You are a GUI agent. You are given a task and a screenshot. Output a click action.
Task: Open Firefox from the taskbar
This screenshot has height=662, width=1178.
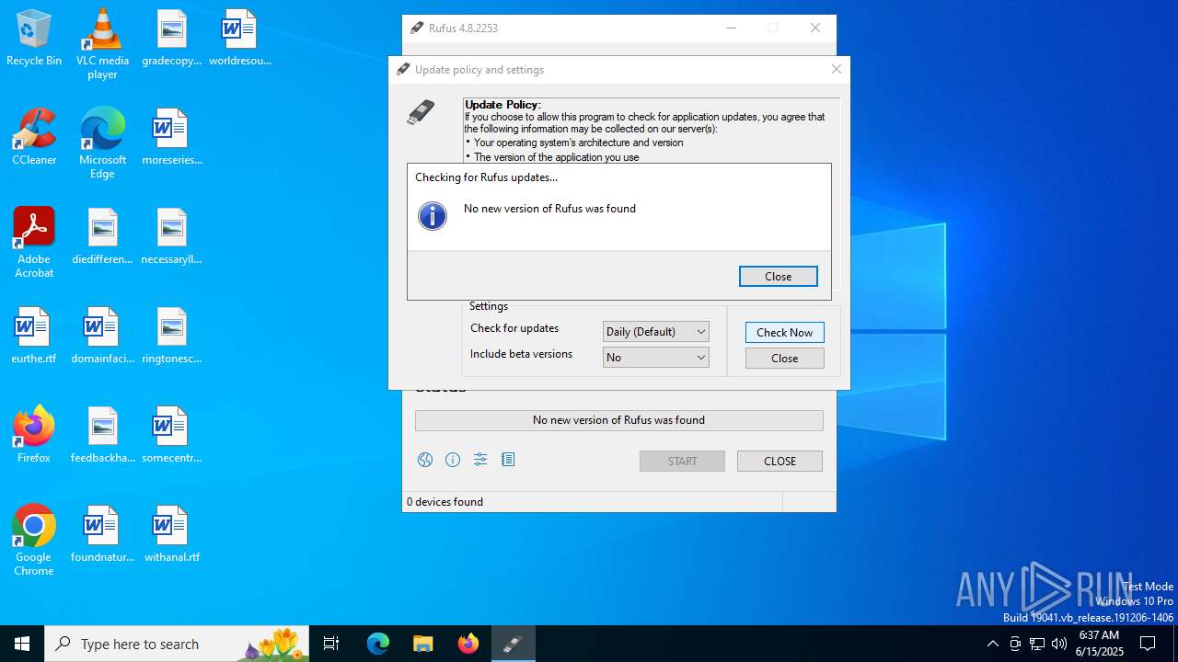[x=468, y=644]
